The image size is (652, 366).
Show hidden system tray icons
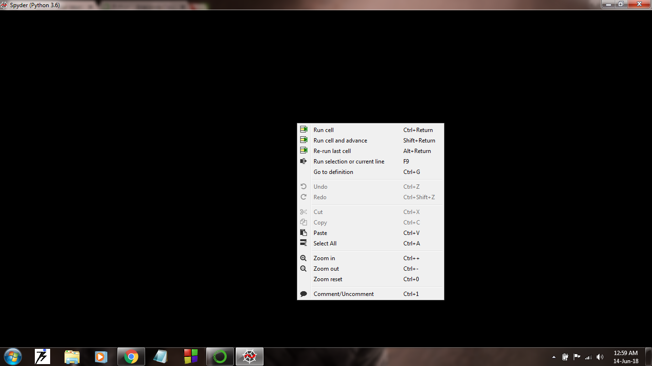coord(554,356)
